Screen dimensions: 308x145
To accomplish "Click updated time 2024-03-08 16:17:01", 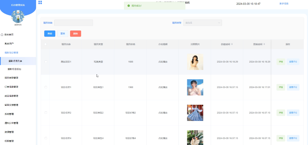I will coord(259,87).
